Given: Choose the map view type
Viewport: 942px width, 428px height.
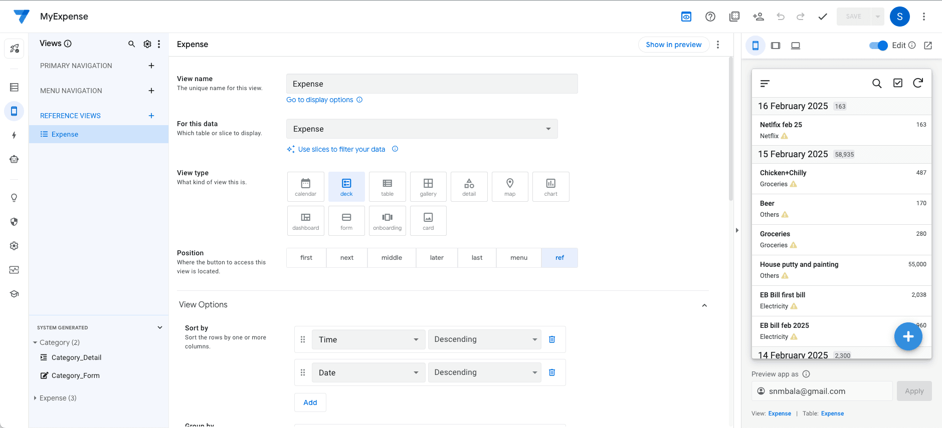Looking at the screenshot, I should (x=510, y=187).
